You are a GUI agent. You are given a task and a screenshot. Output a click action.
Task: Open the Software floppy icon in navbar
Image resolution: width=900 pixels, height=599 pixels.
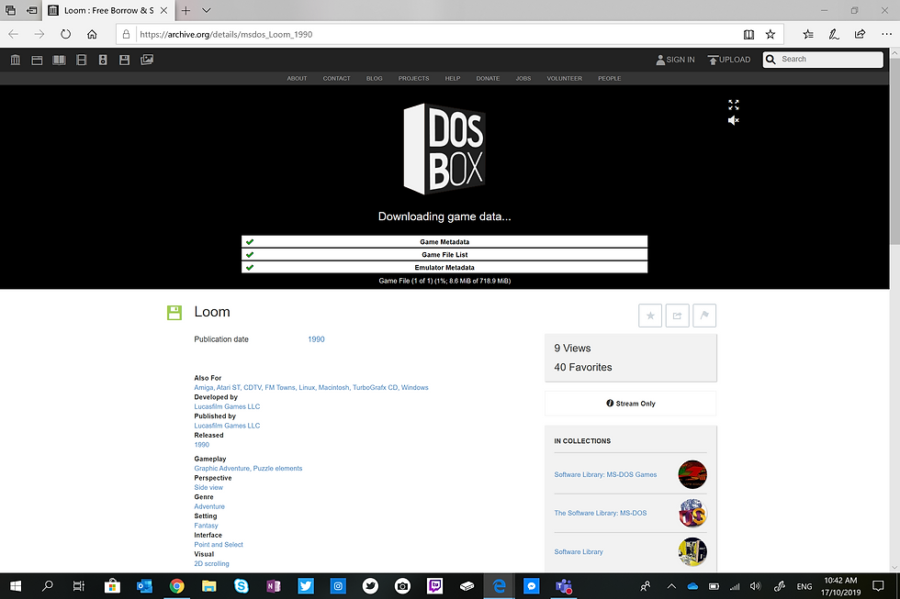125,60
